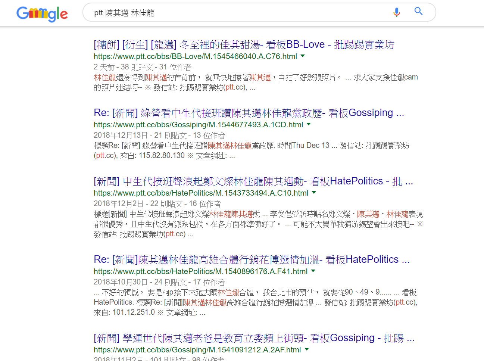
Task: Click URL text ptt.cc/bbs/BB-Love/M.1545466040
Action: point(195,56)
